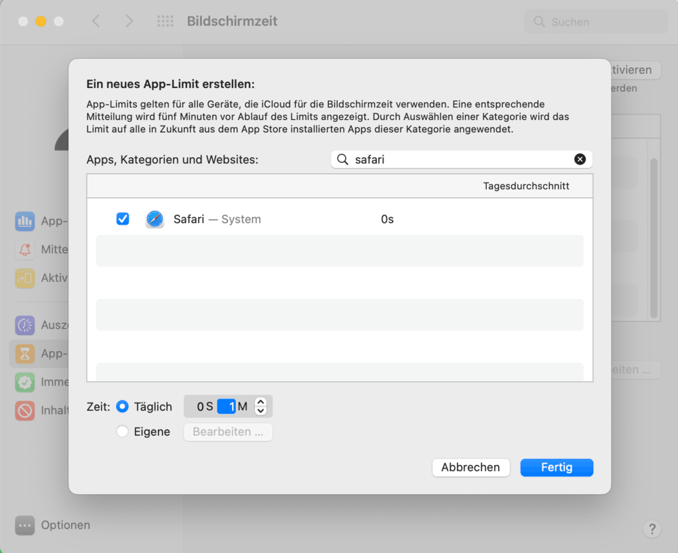
Task: Select the Täglich radio button
Action: click(x=122, y=407)
